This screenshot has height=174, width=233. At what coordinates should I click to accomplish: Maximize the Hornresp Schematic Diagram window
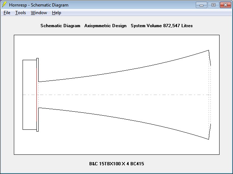(x=213, y=5)
